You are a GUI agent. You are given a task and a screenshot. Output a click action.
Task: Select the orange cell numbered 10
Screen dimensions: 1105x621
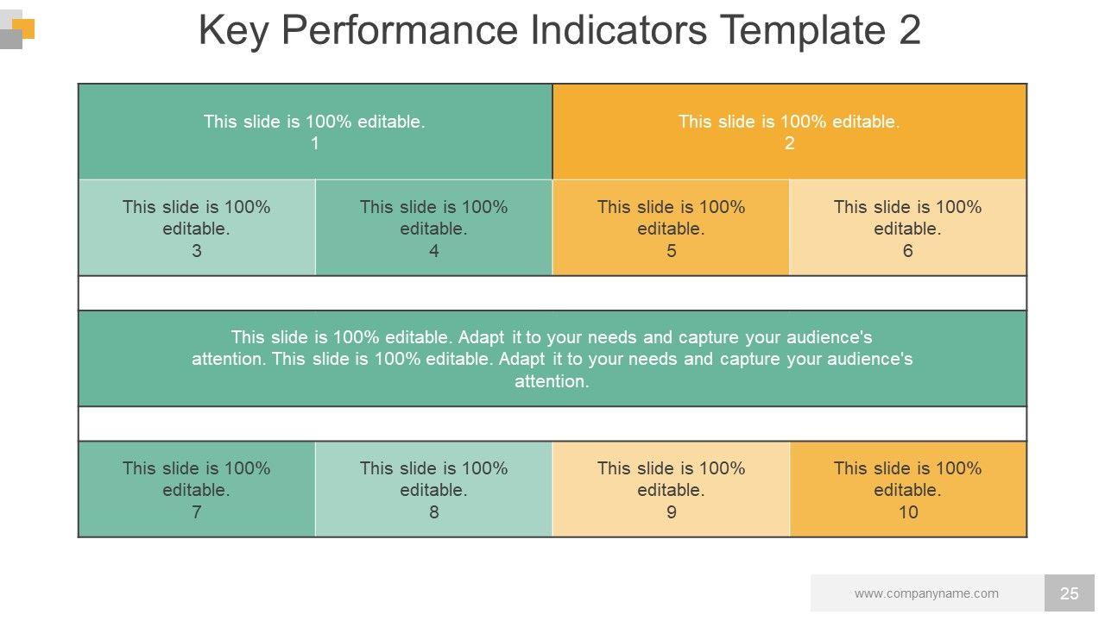pos(907,490)
